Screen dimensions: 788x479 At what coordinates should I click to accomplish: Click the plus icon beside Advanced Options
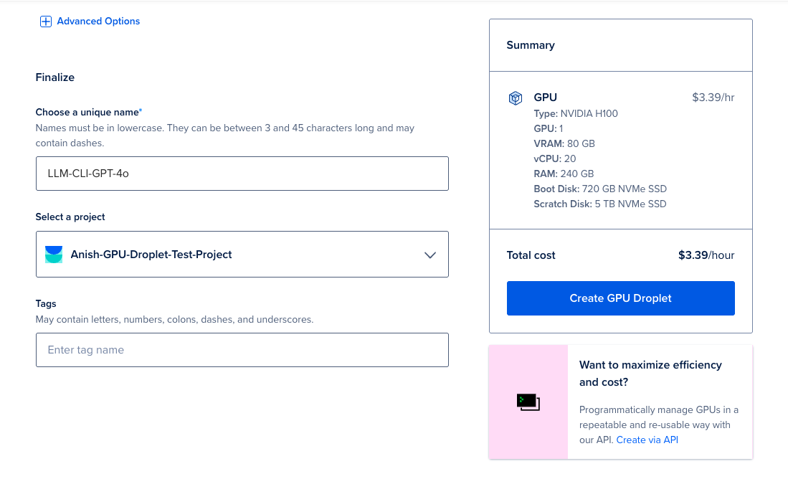[x=45, y=22]
